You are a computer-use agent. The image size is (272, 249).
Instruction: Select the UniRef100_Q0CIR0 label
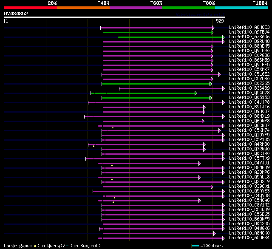(x=249, y=154)
